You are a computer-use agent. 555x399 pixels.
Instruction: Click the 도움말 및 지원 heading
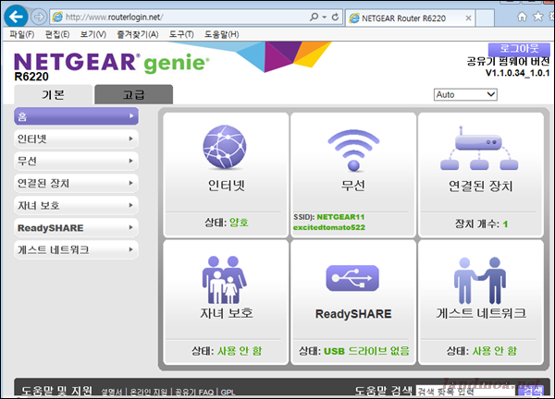point(56,391)
